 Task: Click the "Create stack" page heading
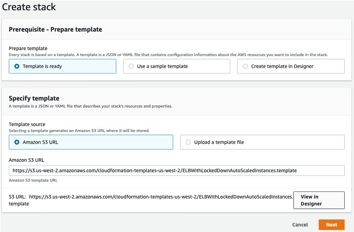click(29, 7)
